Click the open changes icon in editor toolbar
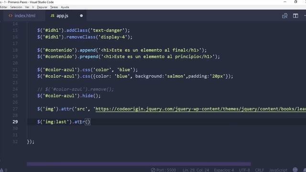The width and height of the screenshot is (306, 172). coord(285,16)
